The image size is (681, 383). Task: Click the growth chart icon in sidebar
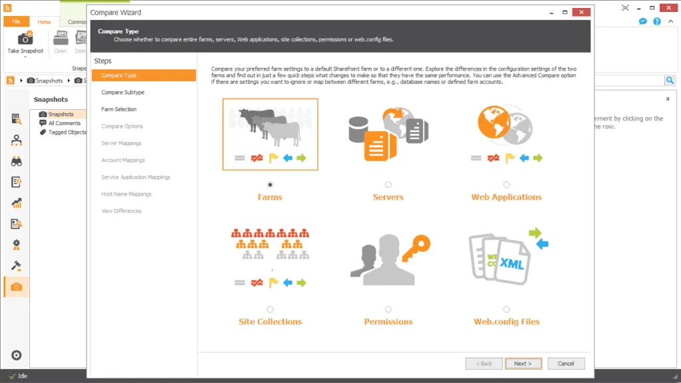pos(17,203)
